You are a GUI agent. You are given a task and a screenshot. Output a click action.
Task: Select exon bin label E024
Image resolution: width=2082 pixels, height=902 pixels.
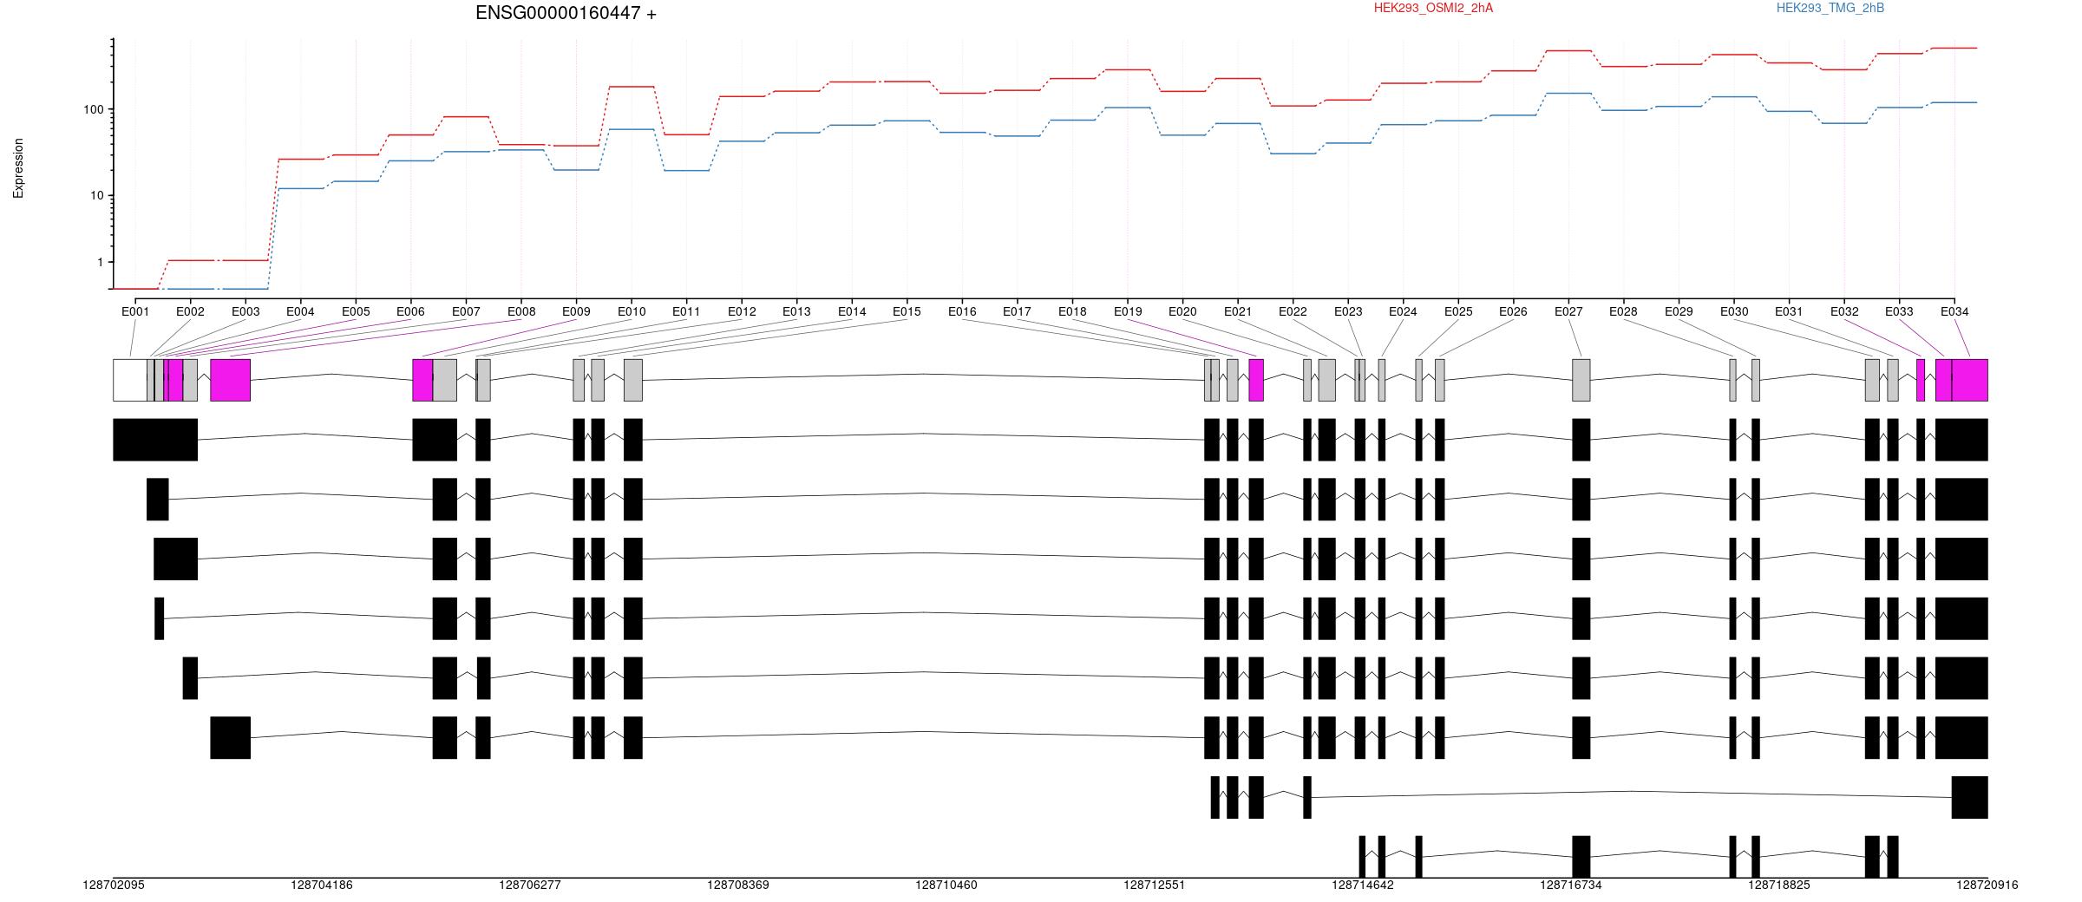pyautogui.click(x=1403, y=311)
